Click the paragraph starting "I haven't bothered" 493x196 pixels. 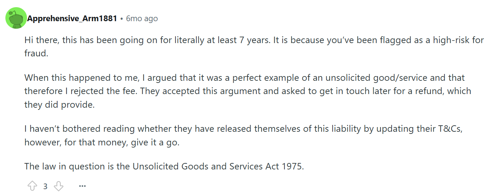coord(241,135)
